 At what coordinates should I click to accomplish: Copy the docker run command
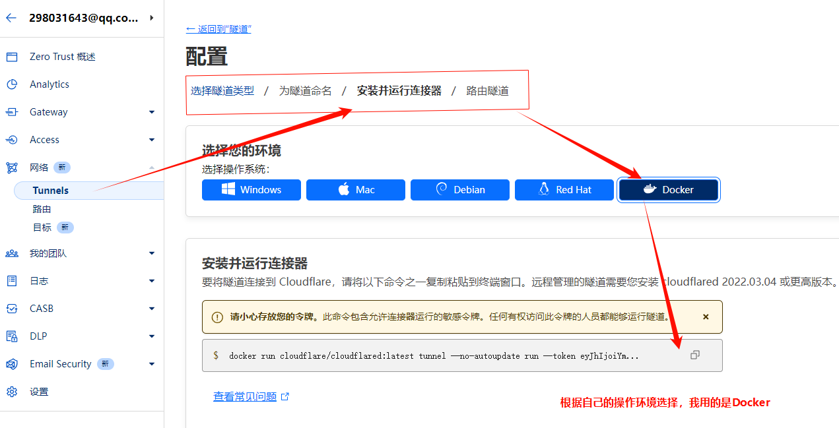click(x=694, y=355)
